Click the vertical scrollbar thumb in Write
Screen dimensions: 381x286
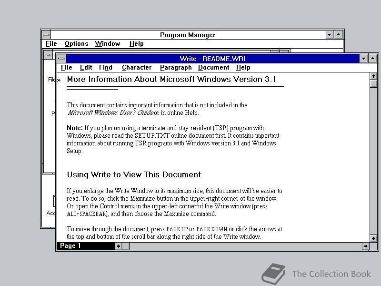point(373,83)
